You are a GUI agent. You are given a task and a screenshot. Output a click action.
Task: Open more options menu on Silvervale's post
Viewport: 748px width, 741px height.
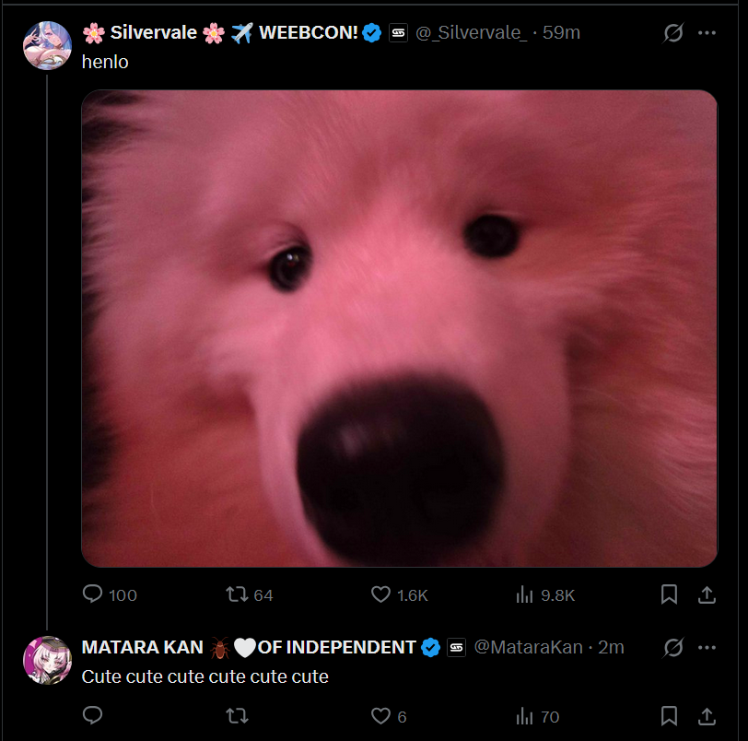click(707, 33)
